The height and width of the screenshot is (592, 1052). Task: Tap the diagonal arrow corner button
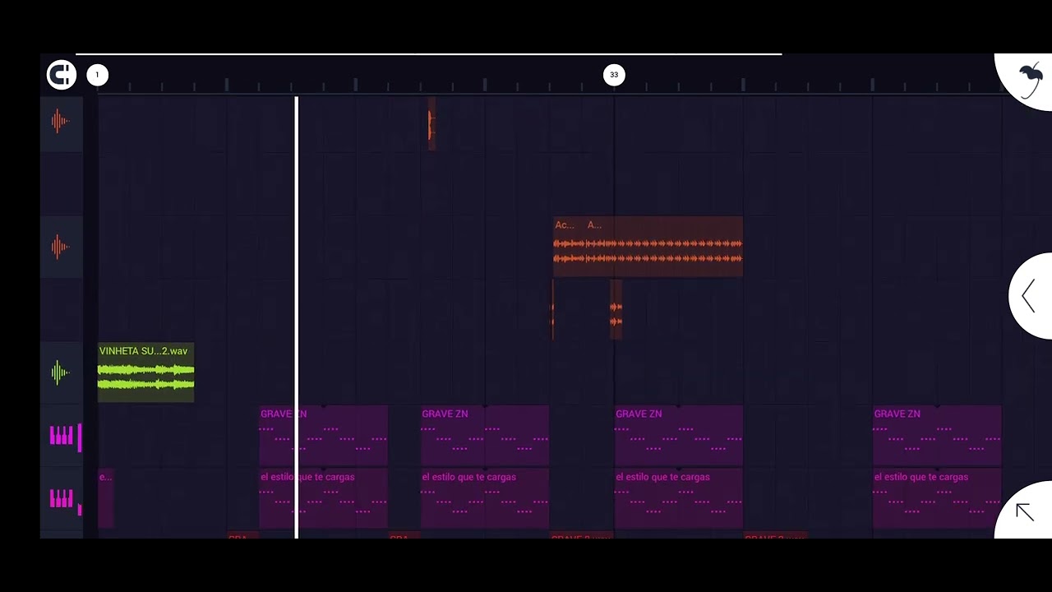[x=1025, y=512]
